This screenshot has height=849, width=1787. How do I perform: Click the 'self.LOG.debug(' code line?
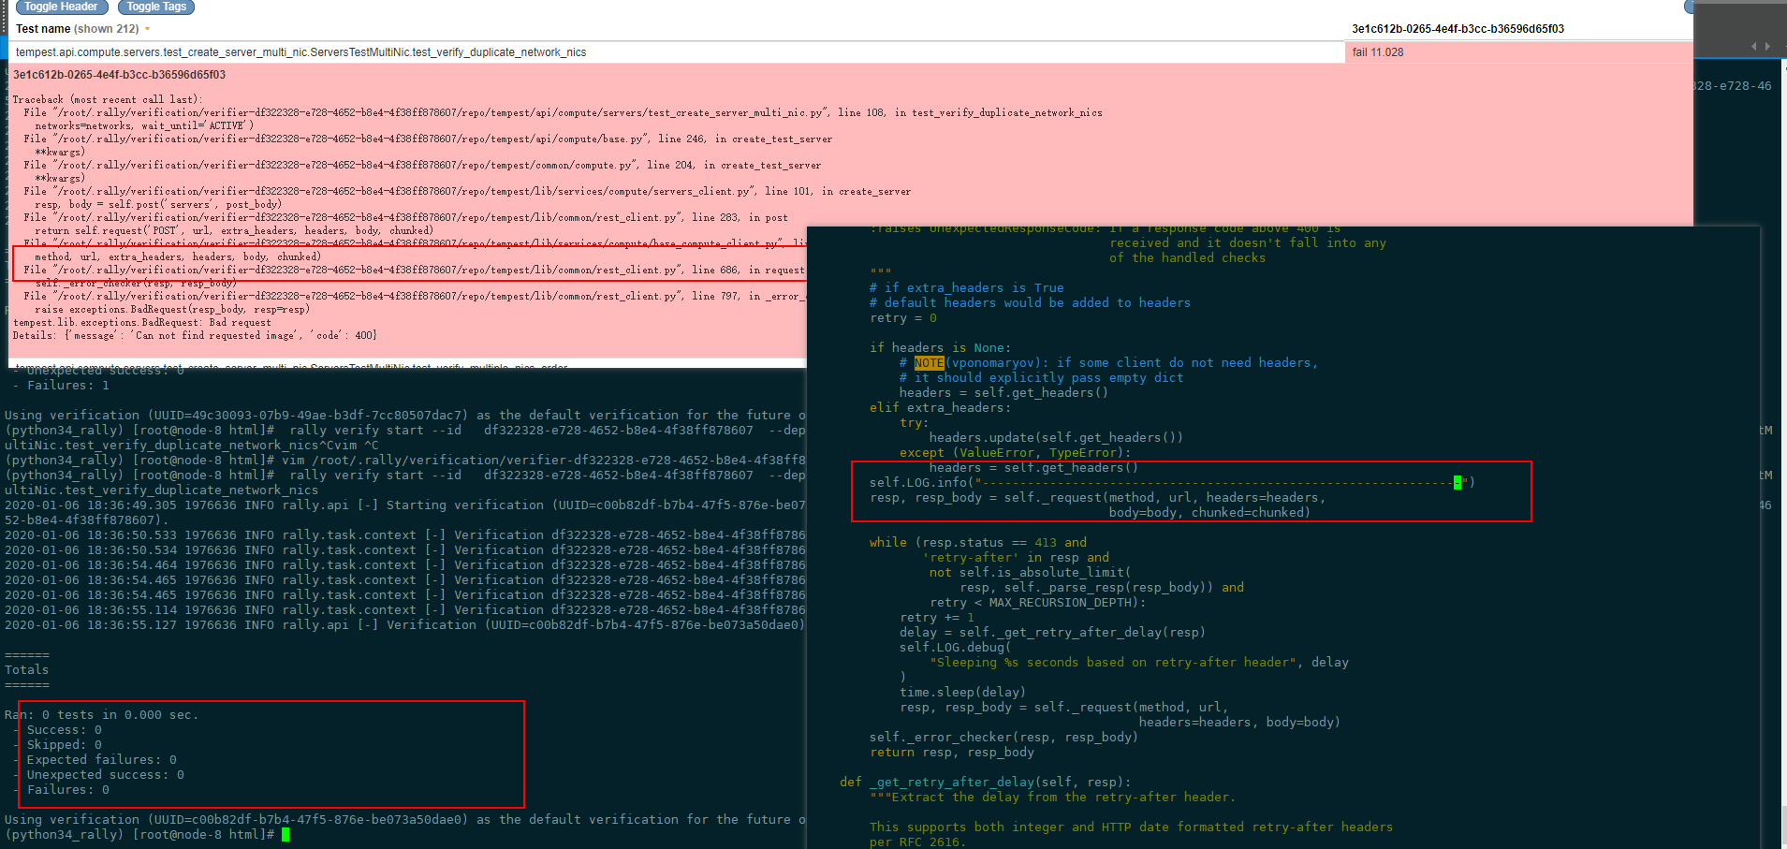click(x=956, y=647)
